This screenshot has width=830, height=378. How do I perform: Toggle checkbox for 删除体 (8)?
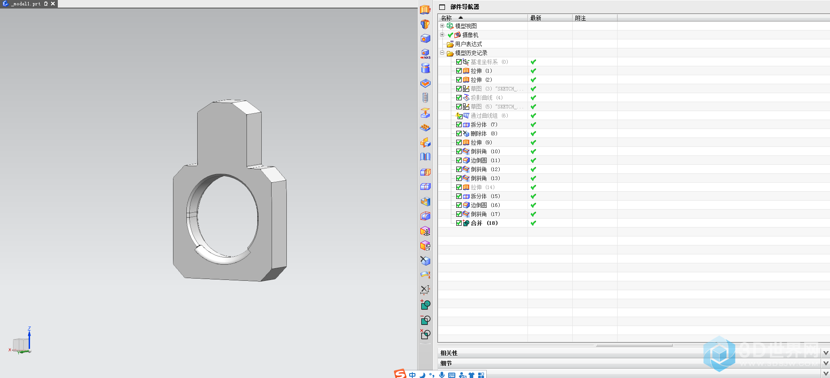tap(459, 133)
